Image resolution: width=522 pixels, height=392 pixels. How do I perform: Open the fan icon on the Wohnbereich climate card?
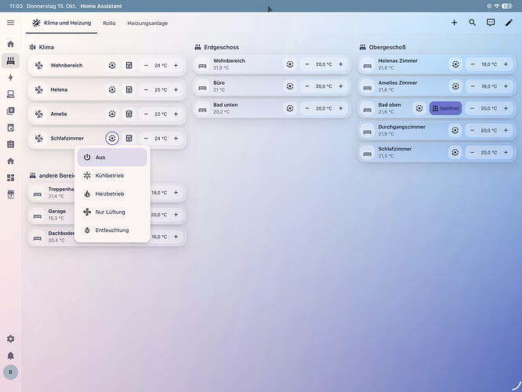pos(39,65)
